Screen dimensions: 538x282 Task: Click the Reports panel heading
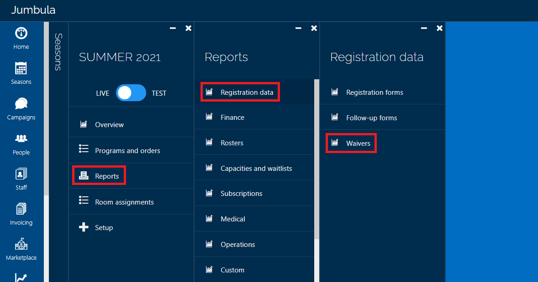tap(226, 57)
